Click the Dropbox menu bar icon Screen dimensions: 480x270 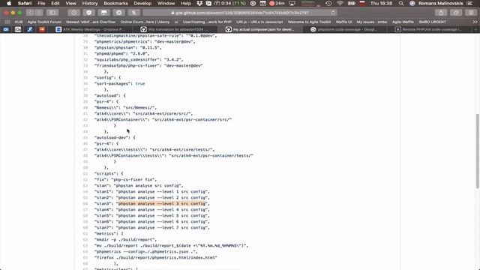tap(199, 3)
